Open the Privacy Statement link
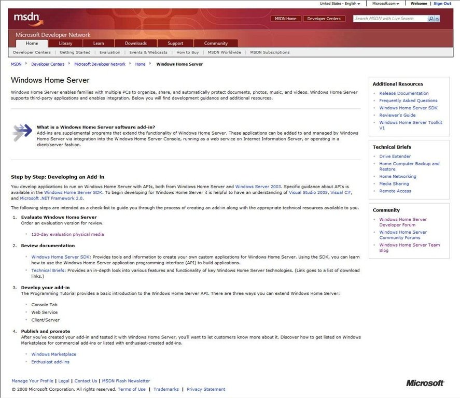460x398 pixels. pos(206,390)
